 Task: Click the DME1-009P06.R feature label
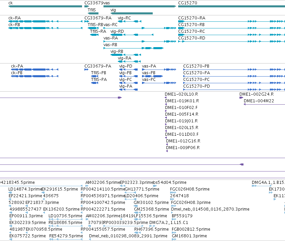pos(183,148)
